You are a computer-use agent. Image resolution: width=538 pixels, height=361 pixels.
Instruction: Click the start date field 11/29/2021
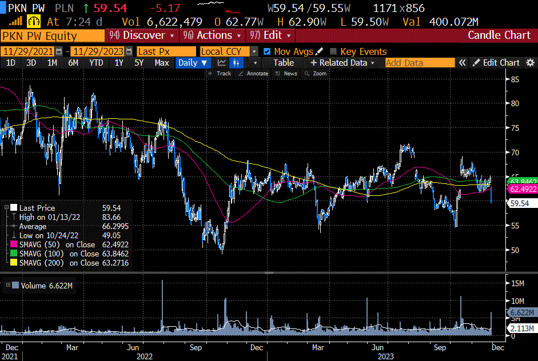pos(28,51)
